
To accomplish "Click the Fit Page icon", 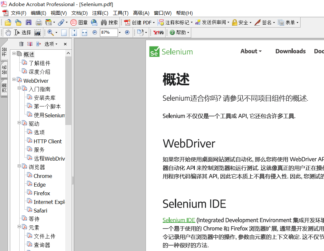I will click(74, 33).
